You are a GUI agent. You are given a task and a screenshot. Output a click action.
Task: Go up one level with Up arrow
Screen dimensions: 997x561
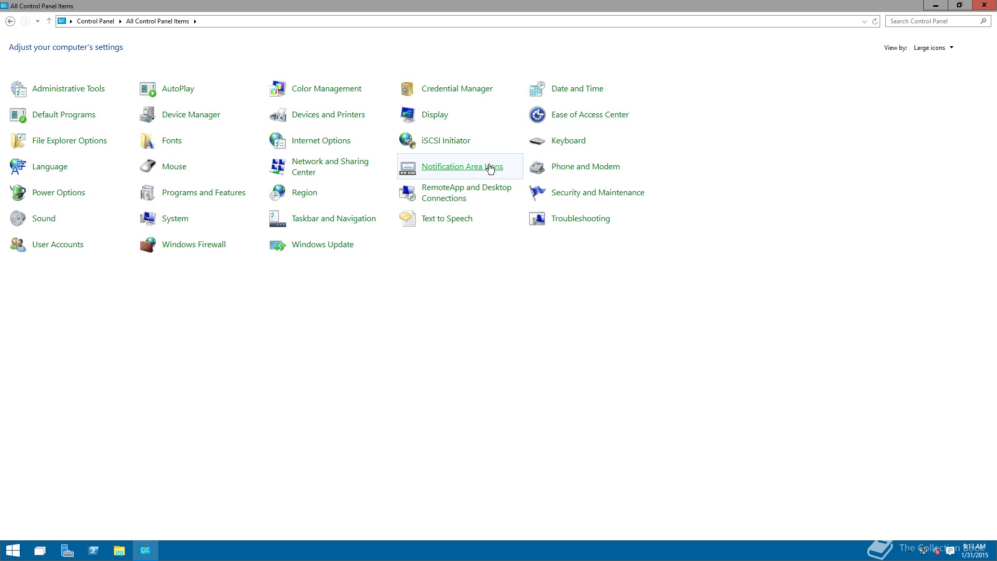49,21
